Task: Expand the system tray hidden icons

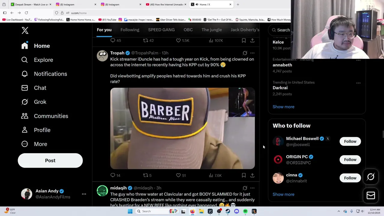Action: [339, 211]
